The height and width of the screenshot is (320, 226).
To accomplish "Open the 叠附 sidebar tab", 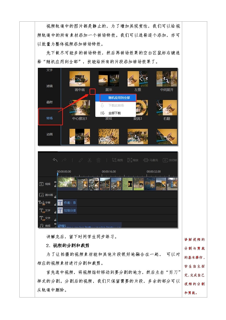I will (50, 102).
